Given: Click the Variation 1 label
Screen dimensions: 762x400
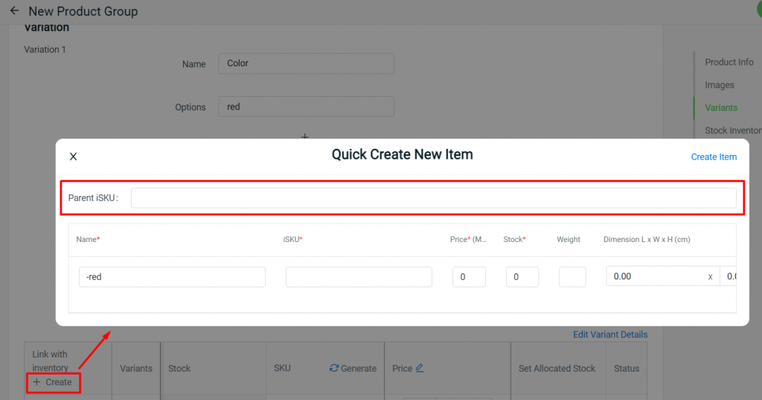Looking at the screenshot, I should coord(45,50).
